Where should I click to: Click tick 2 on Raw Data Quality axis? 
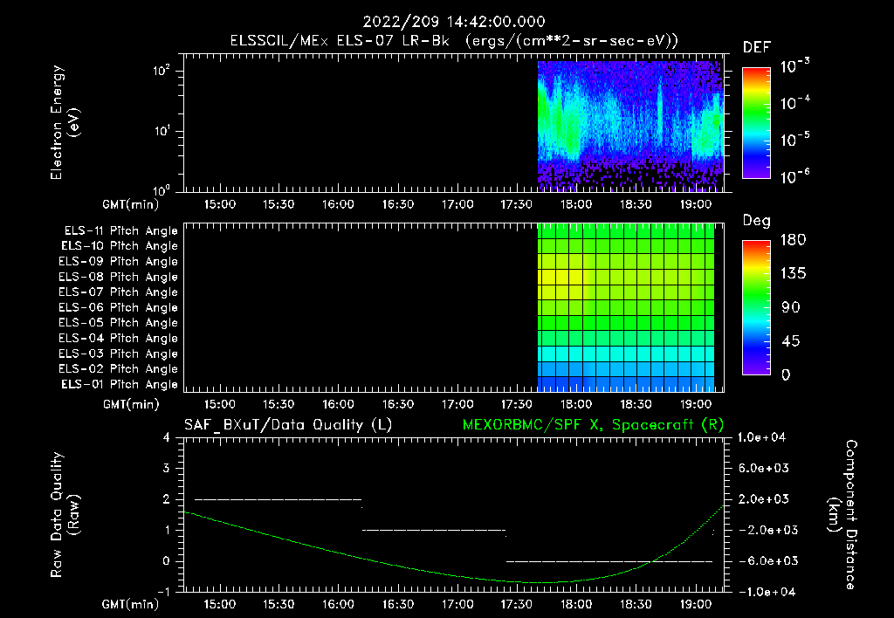click(x=167, y=499)
